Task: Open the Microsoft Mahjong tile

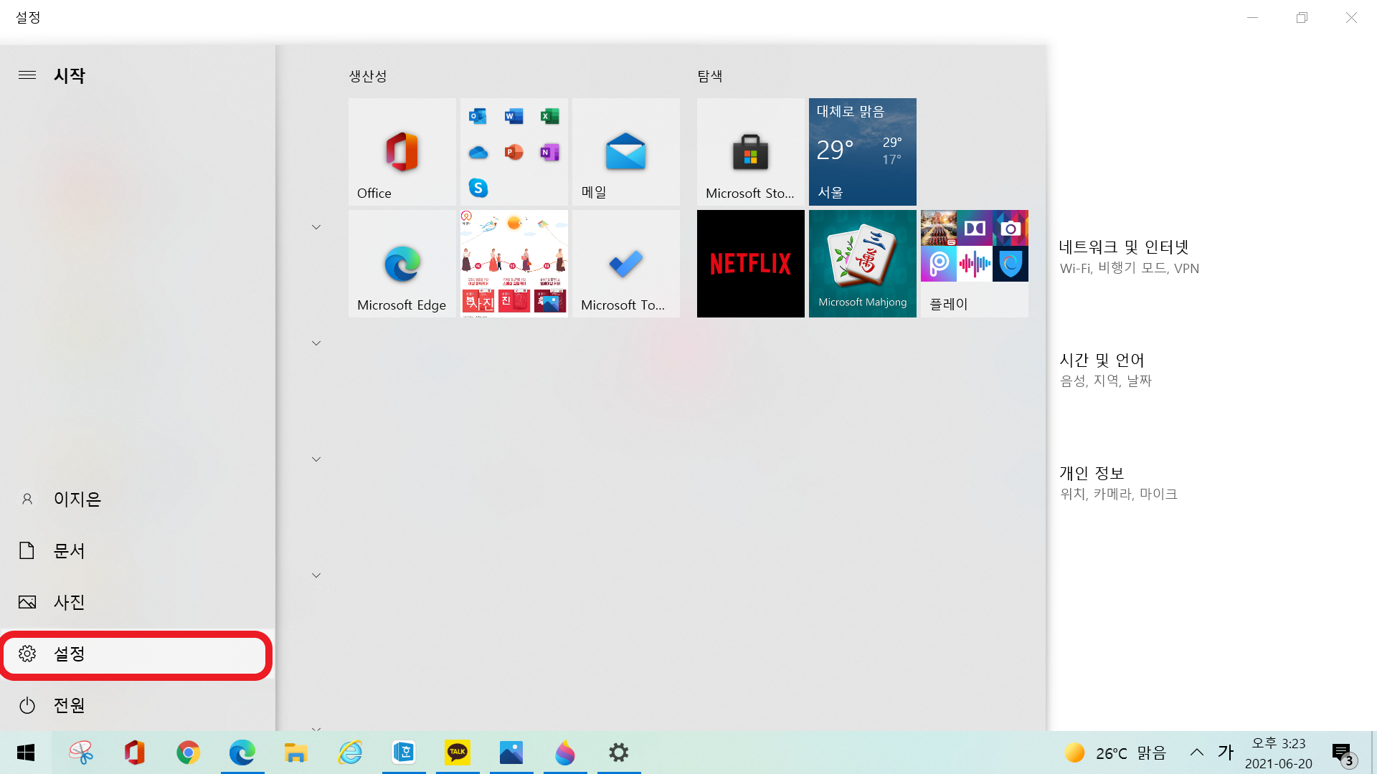Action: (x=863, y=264)
